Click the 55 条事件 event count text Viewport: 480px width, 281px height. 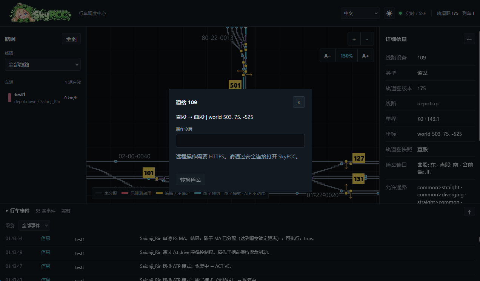point(45,211)
